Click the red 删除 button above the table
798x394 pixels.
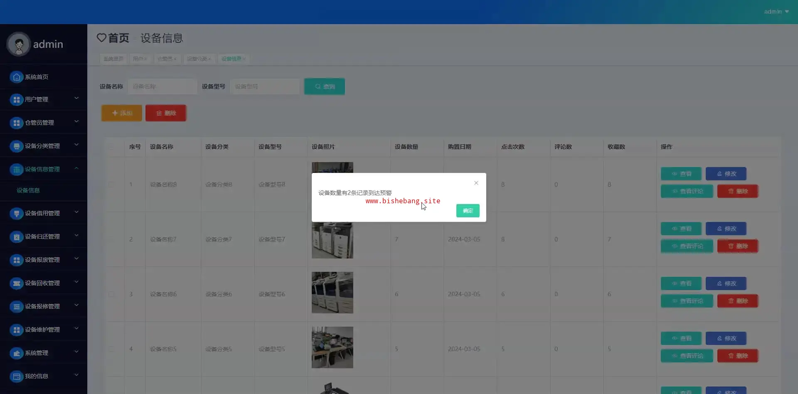pos(165,113)
